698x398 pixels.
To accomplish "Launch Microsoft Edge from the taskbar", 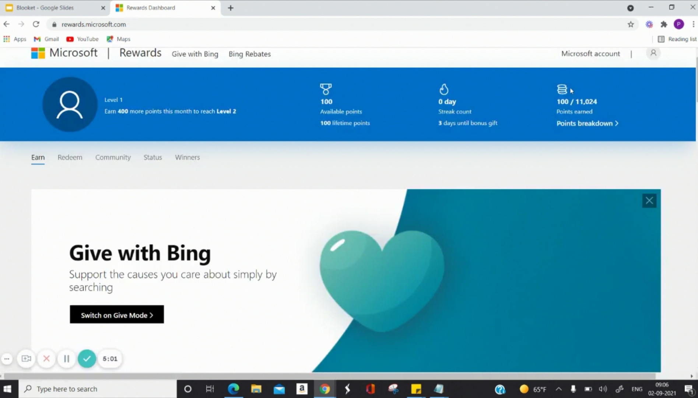I will point(233,389).
